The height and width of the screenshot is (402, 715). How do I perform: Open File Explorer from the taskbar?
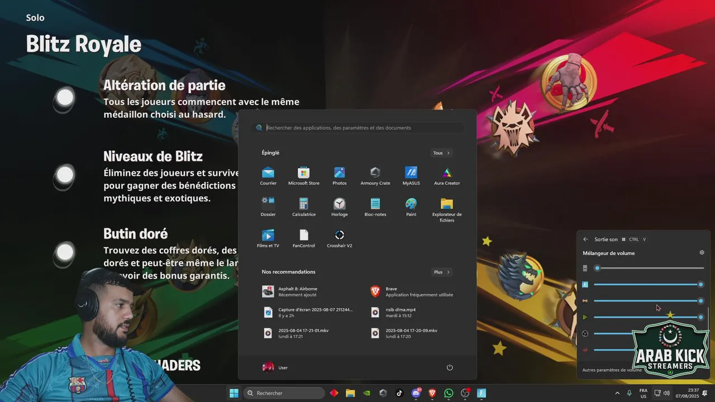point(350,393)
